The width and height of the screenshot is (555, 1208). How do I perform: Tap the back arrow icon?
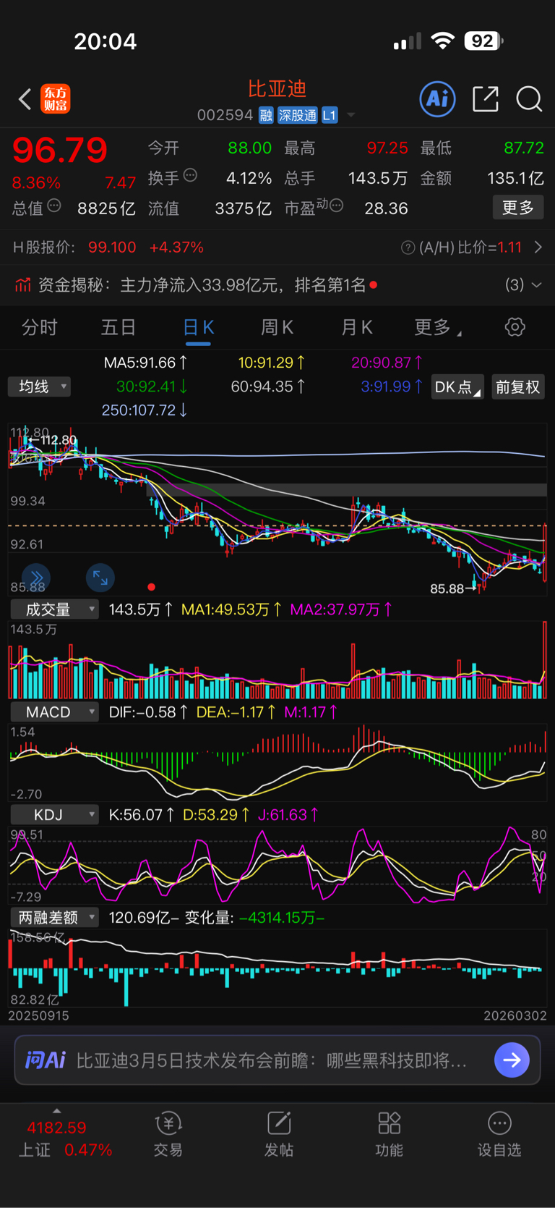25,99
